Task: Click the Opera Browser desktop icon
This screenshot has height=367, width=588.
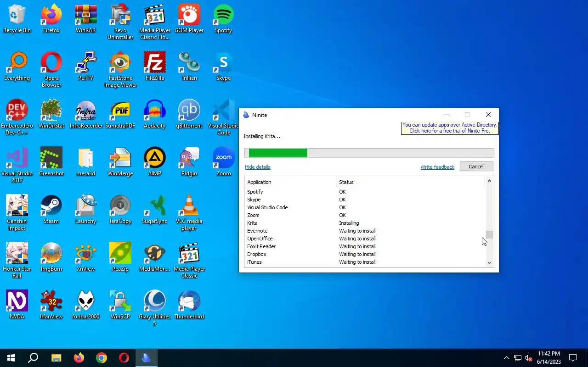Action: pos(51,70)
